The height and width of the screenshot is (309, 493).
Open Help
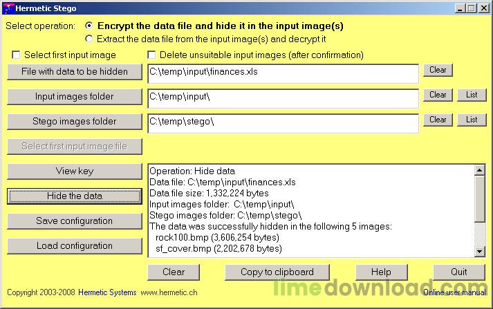[382, 272]
